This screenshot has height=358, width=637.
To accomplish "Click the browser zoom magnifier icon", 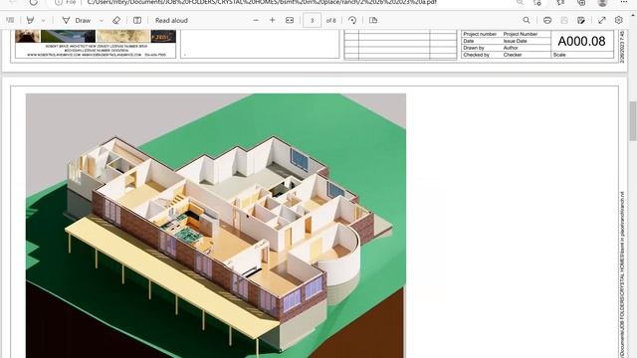I will click(520, 2).
